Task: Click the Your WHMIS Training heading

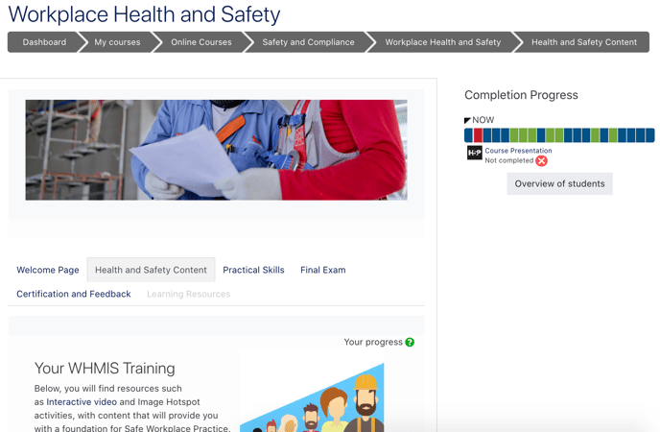Action: click(x=105, y=369)
